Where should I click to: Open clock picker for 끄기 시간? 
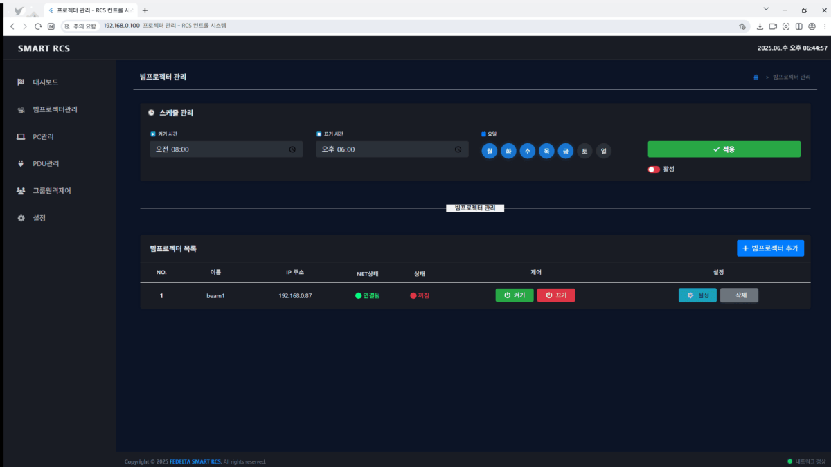458,149
